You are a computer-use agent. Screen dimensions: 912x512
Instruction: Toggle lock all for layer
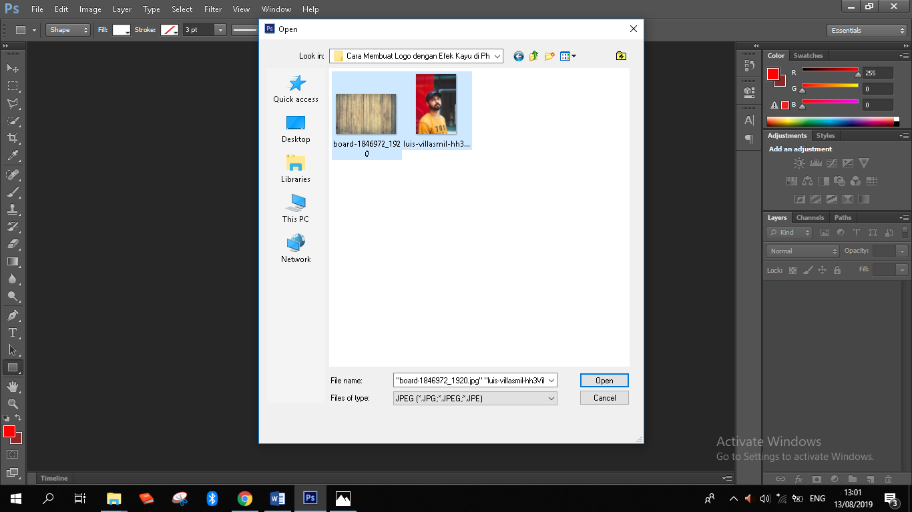(837, 270)
